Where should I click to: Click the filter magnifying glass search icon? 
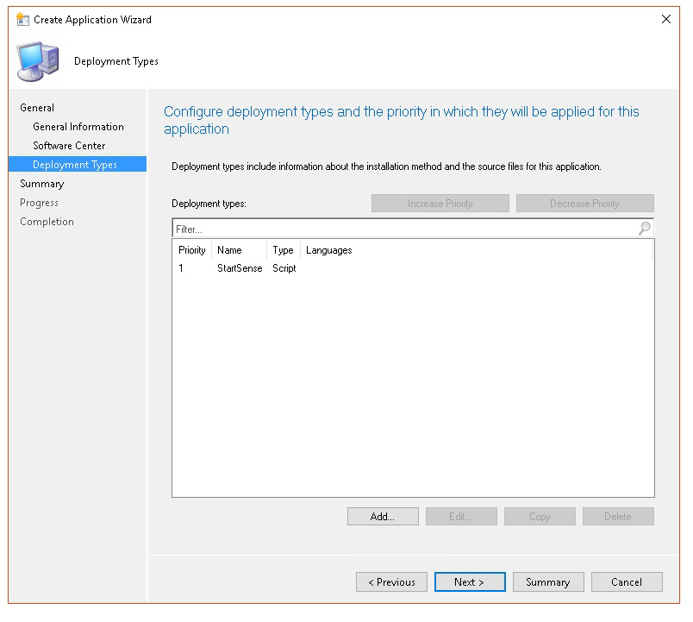[644, 229]
